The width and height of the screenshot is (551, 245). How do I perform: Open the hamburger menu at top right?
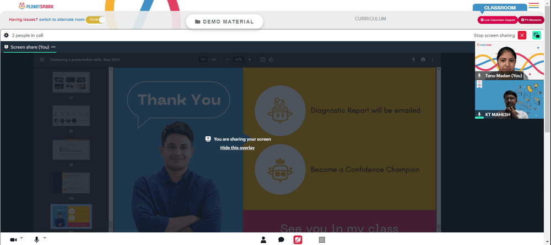coord(533,5)
